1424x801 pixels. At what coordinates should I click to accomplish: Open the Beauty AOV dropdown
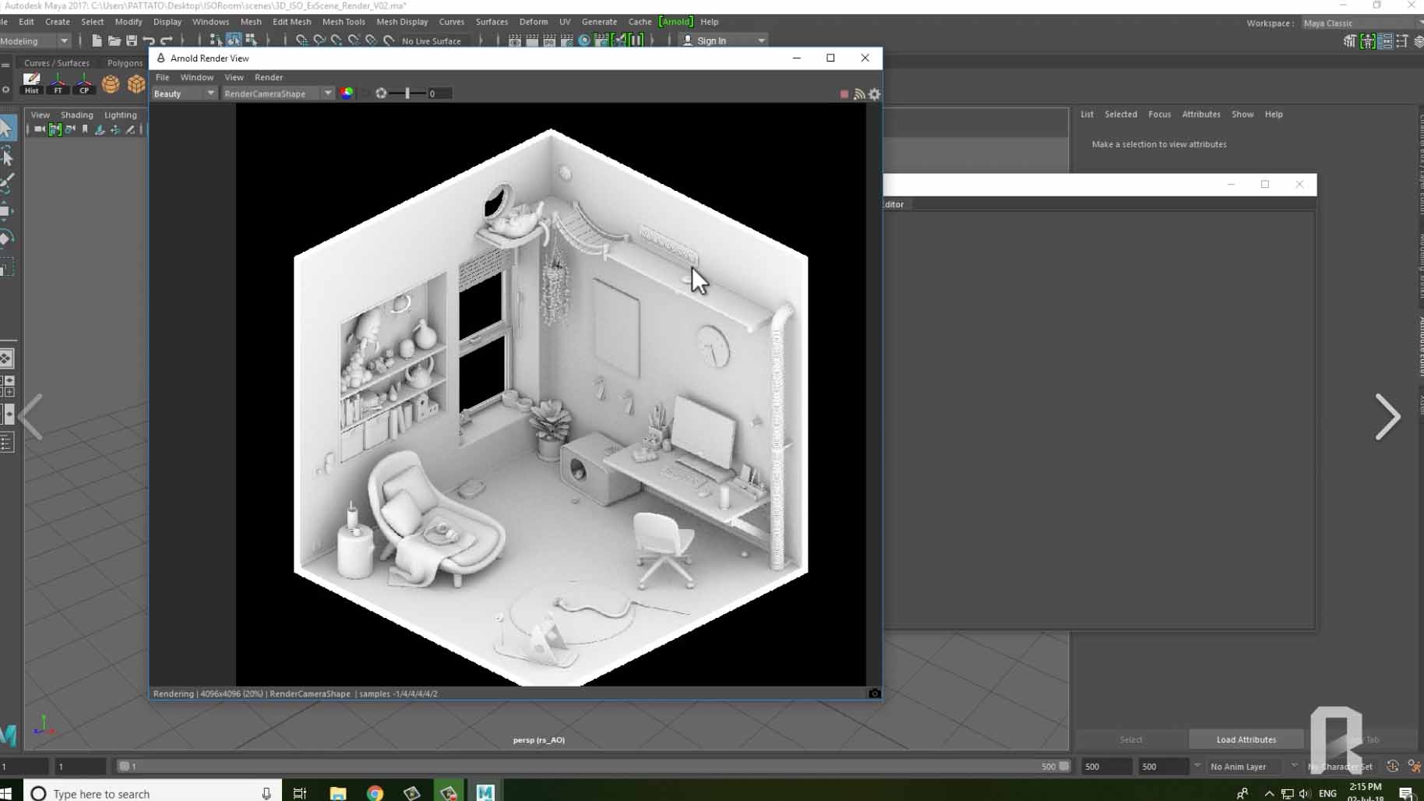pyautogui.click(x=184, y=94)
